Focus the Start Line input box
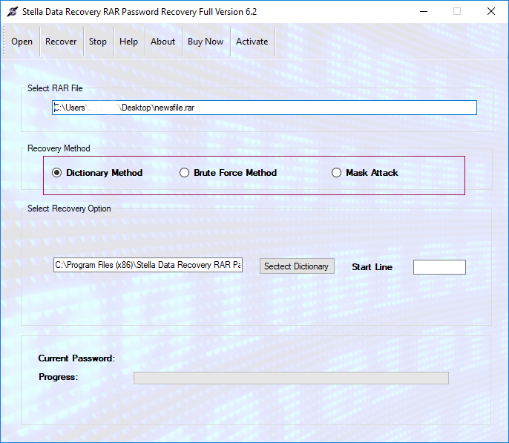The width and height of the screenshot is (509, 443). 439,267
